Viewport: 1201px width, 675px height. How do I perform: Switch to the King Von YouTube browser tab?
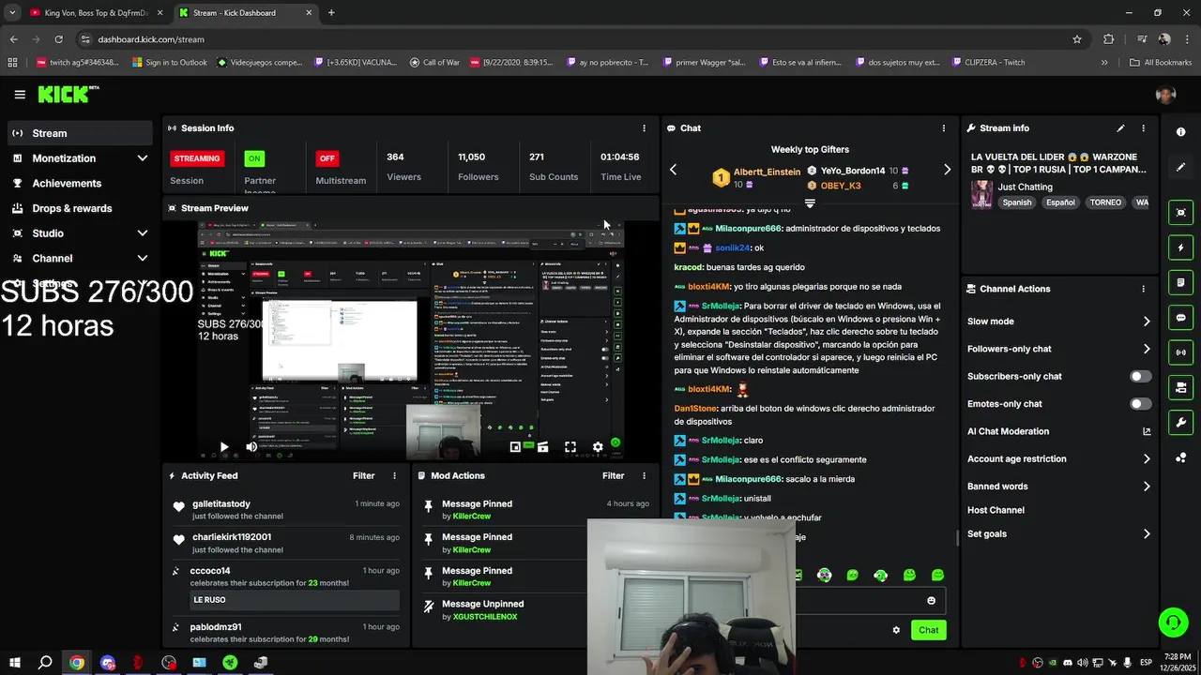pos(94,13)
